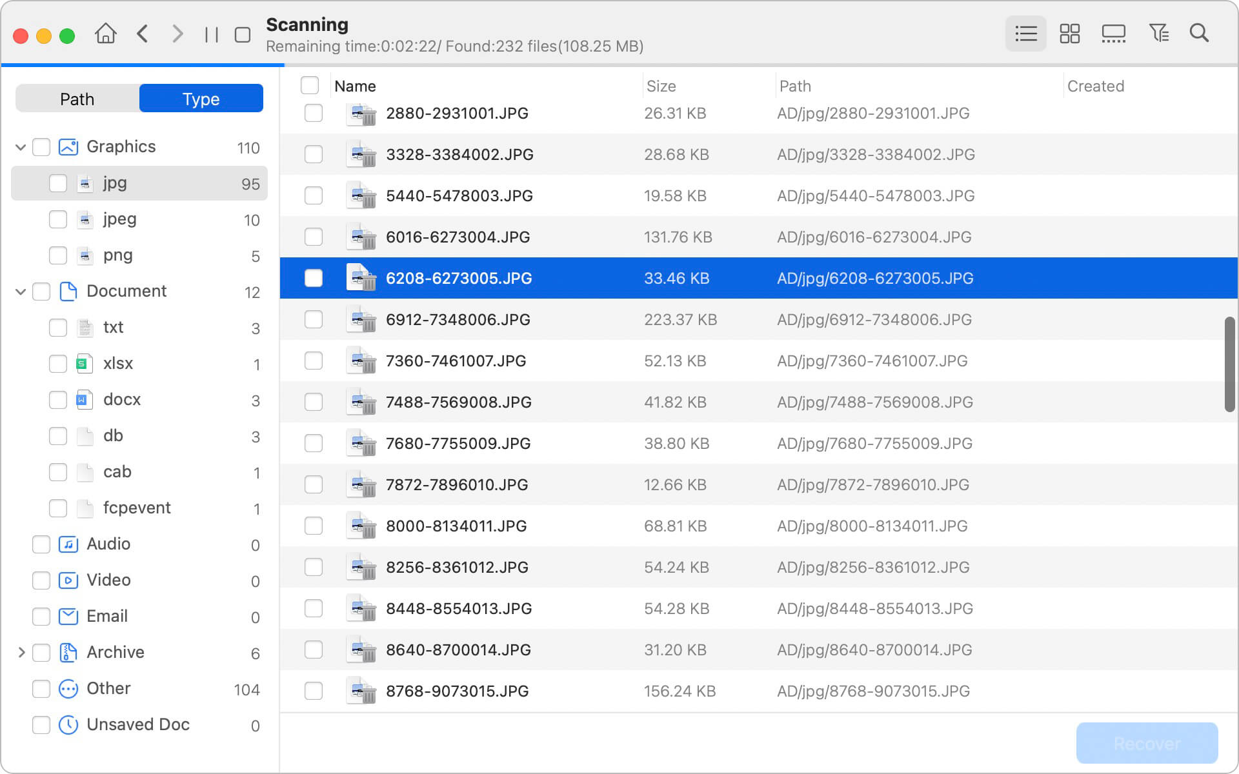
Task: Collapse the Graphics category group
Action: click(19, 145)
